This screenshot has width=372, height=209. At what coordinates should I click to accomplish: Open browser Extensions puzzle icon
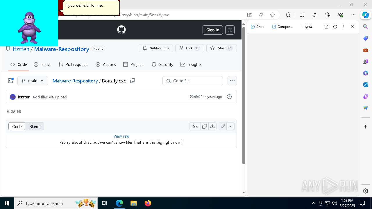288,15
